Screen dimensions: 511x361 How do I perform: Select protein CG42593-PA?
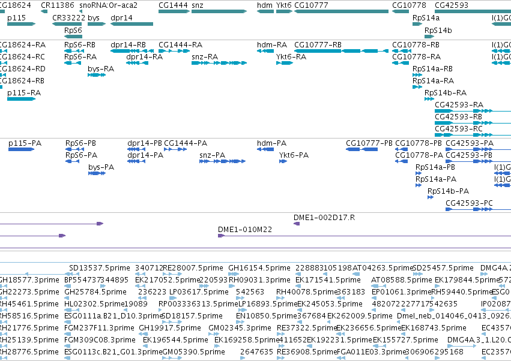point(478,149)
